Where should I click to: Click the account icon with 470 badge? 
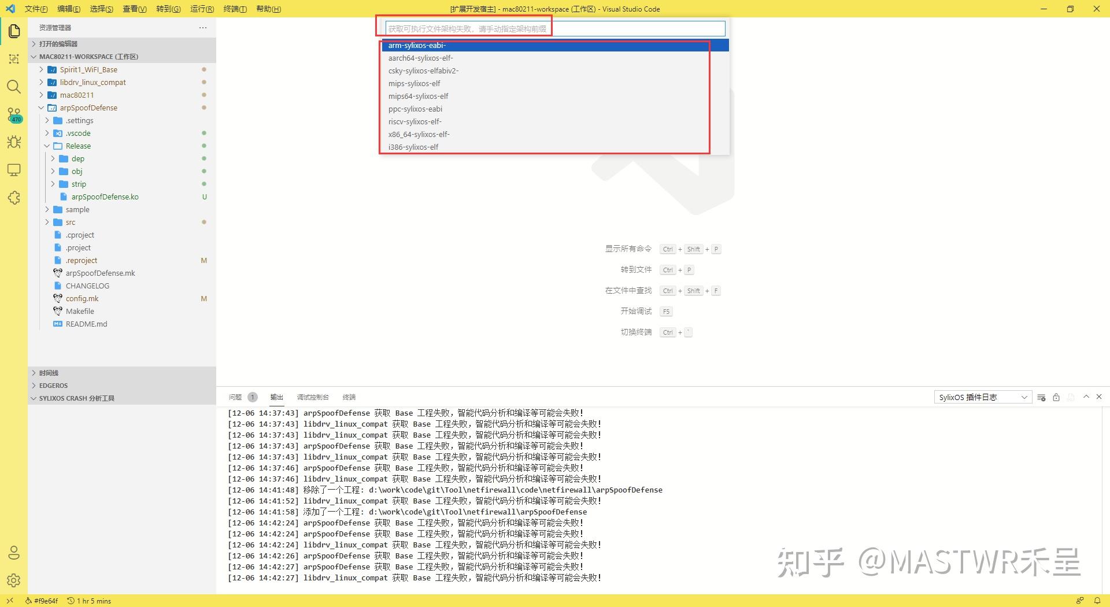(14, 114)
